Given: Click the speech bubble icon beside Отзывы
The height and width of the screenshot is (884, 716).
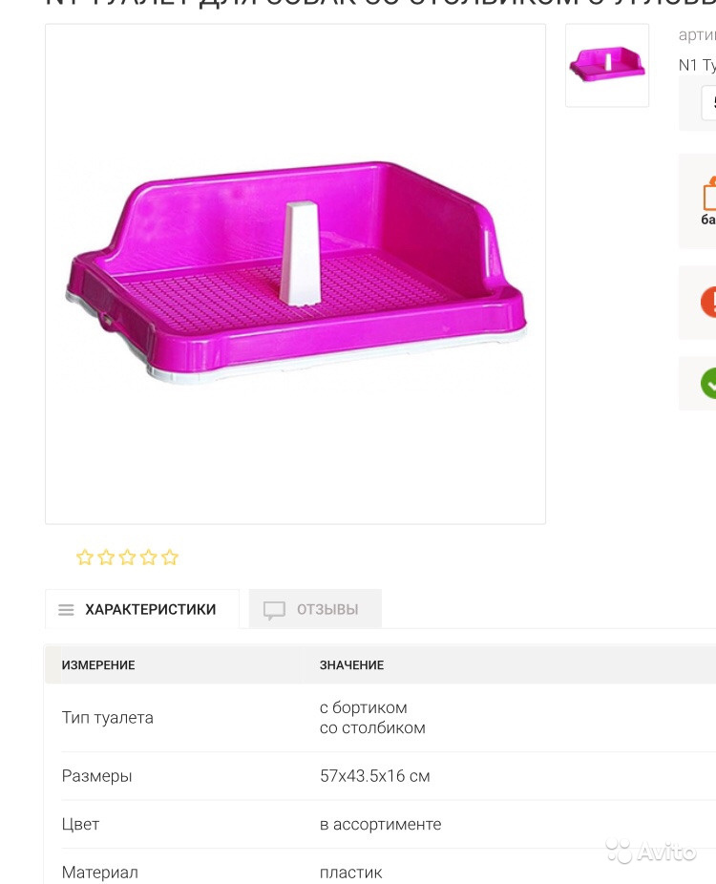Looking at the screenshot, I should coord(274,610).
